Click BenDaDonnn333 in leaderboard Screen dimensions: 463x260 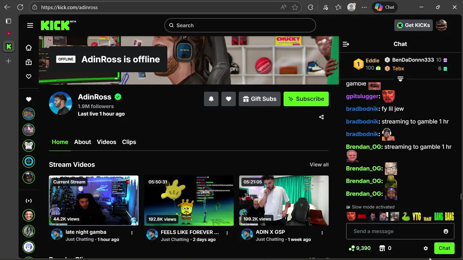(413, 60)
